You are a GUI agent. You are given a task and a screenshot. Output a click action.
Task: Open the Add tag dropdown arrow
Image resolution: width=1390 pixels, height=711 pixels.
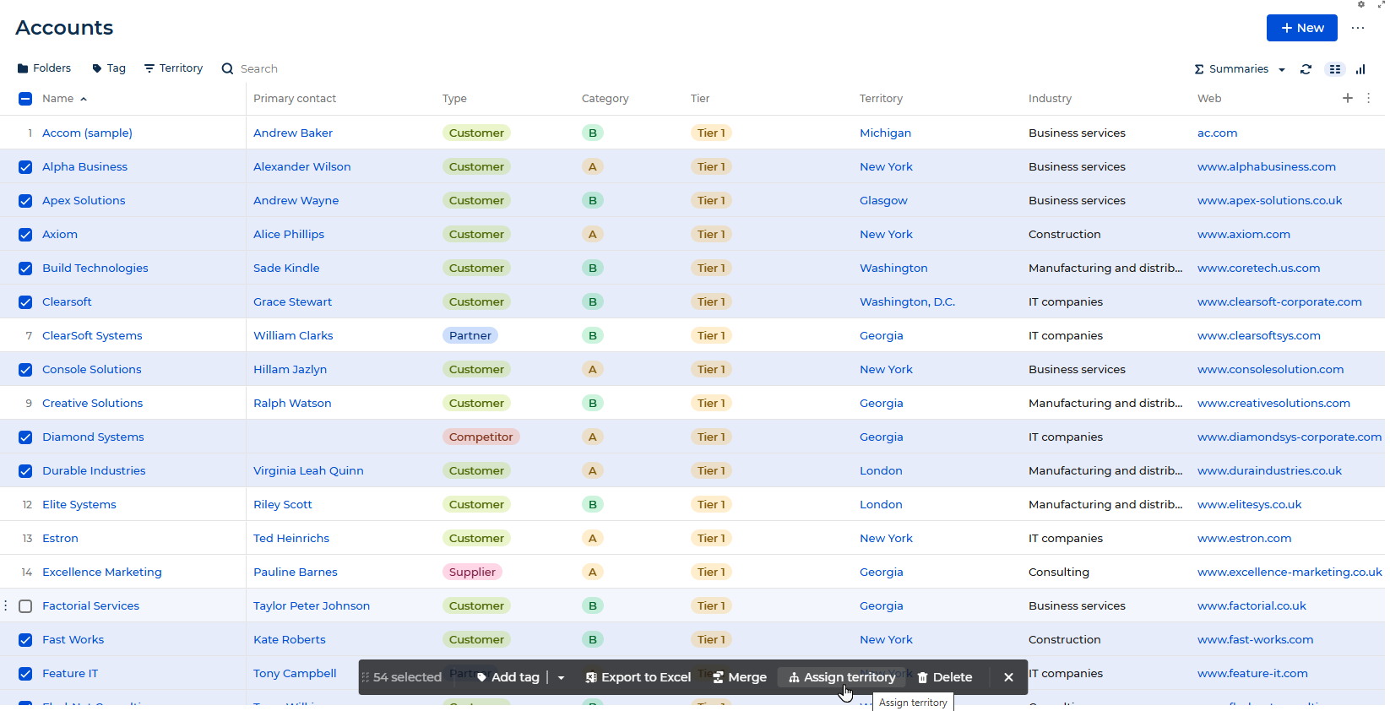pyautogui.click(x=561, y=677)
